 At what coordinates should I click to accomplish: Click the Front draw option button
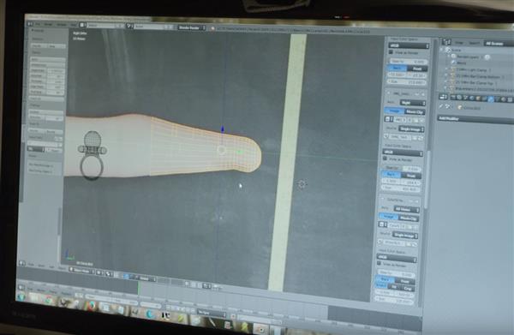[417, 69]
